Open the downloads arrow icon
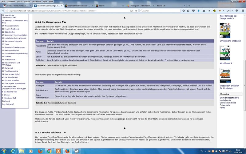The height and width of the screenshot is (154, 246). (199, 11)
